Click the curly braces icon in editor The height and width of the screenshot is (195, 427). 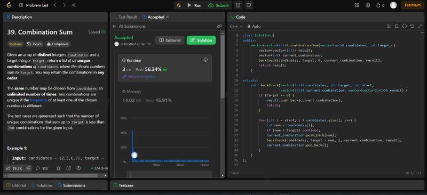click(x=405, y=27)
